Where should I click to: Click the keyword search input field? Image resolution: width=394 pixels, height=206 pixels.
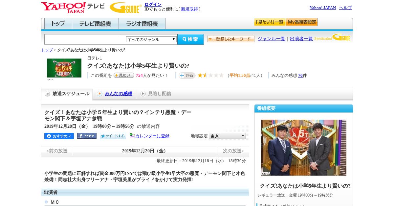[x=85, y=39]
